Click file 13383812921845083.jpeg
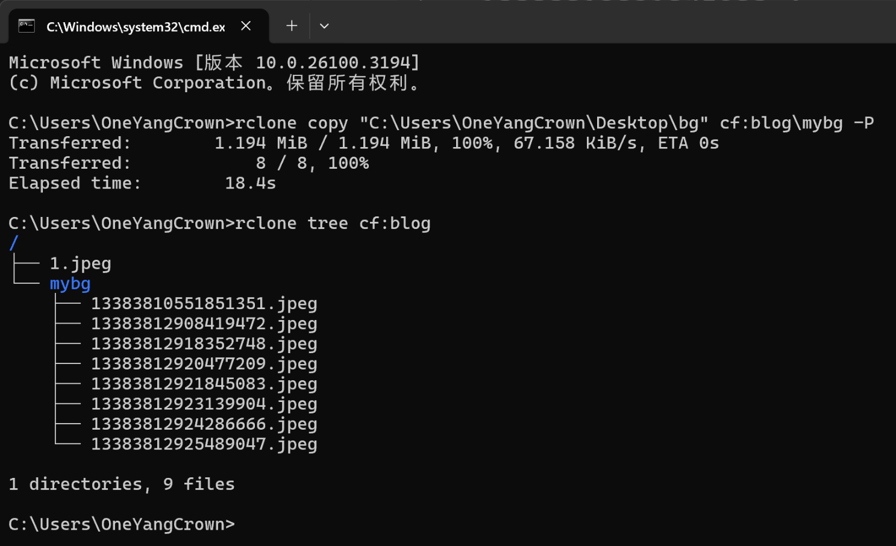 (204, 384)
